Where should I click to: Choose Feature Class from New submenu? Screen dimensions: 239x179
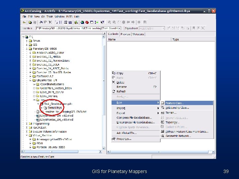pyautogui.click(x=187, y=103)
